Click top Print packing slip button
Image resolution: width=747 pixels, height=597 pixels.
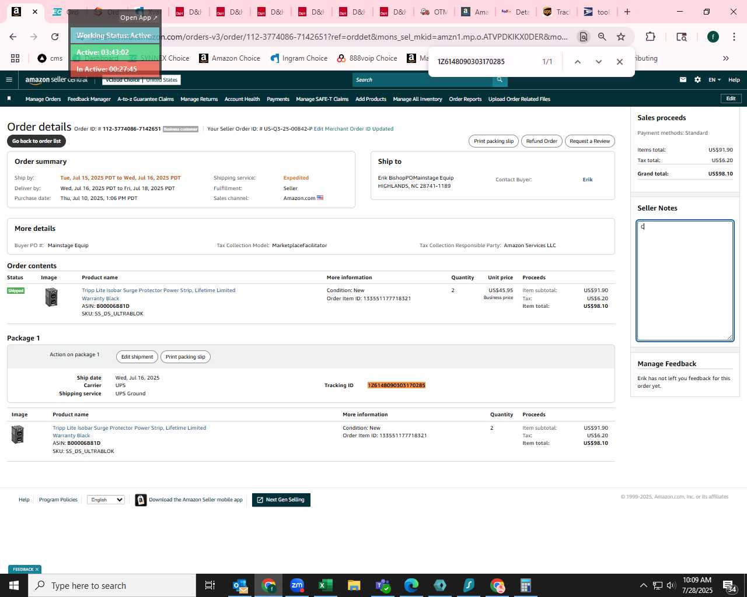[x=494, y=141]
